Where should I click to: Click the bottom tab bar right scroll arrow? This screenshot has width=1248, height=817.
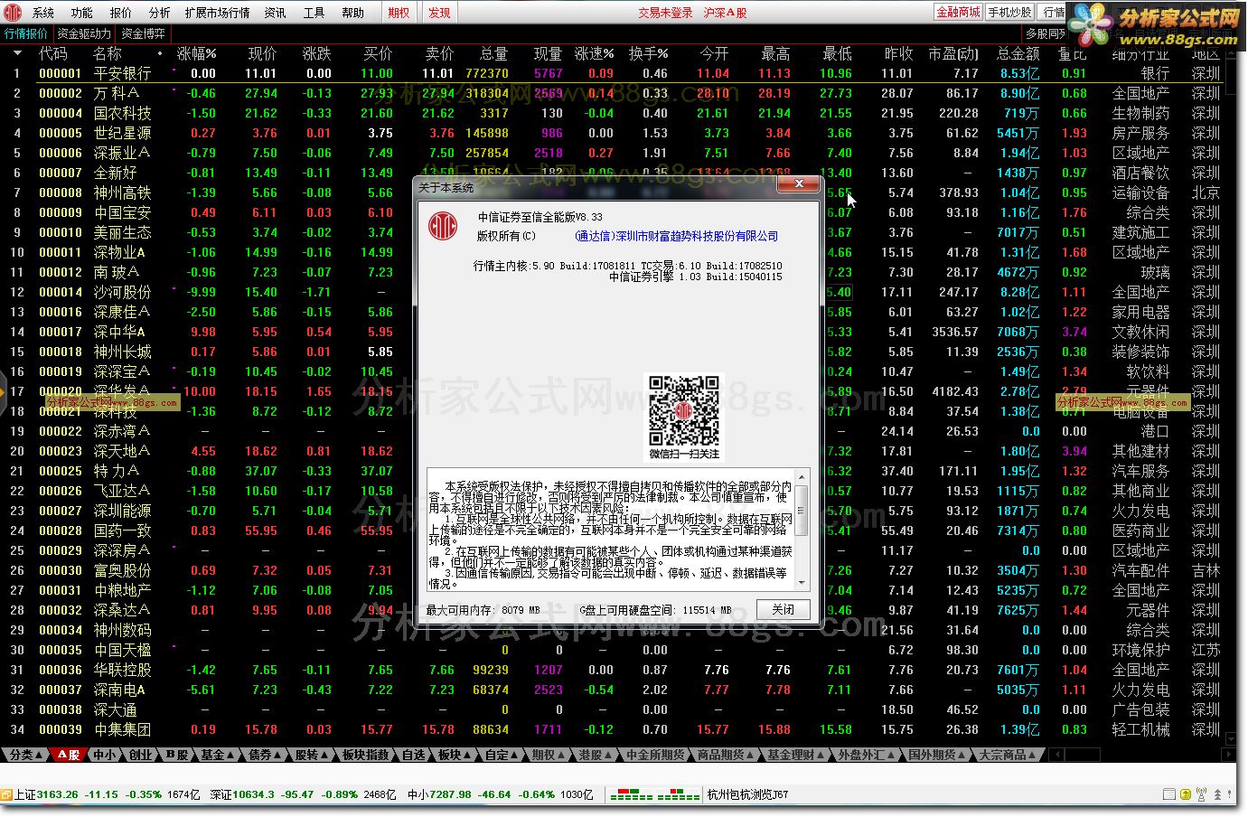1229,755
